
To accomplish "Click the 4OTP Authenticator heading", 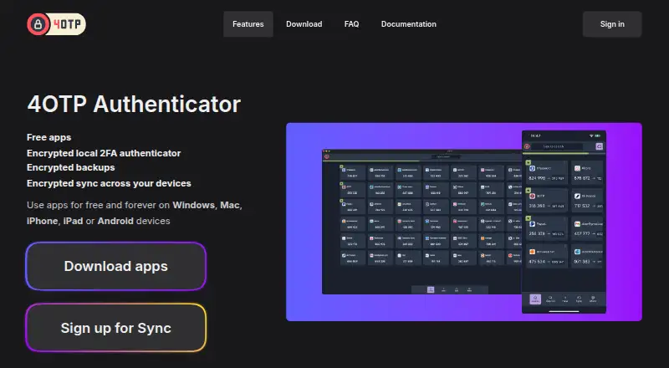I will (x=134, y=104).
